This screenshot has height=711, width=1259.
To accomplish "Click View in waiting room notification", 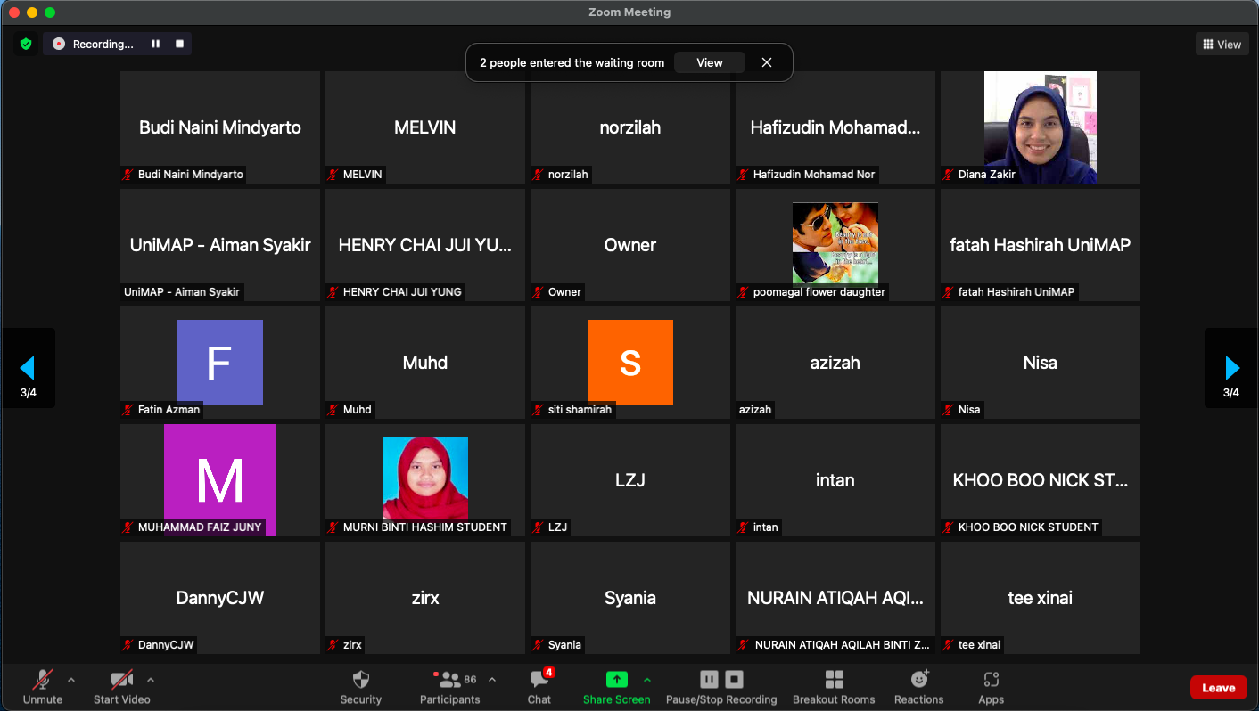I will (x=709, y=62).
